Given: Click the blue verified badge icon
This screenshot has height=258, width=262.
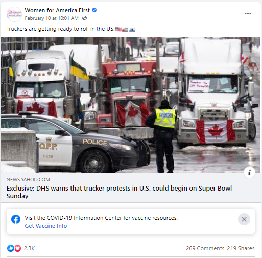Looking at the screenshot, I should click(x=94, y=10).
